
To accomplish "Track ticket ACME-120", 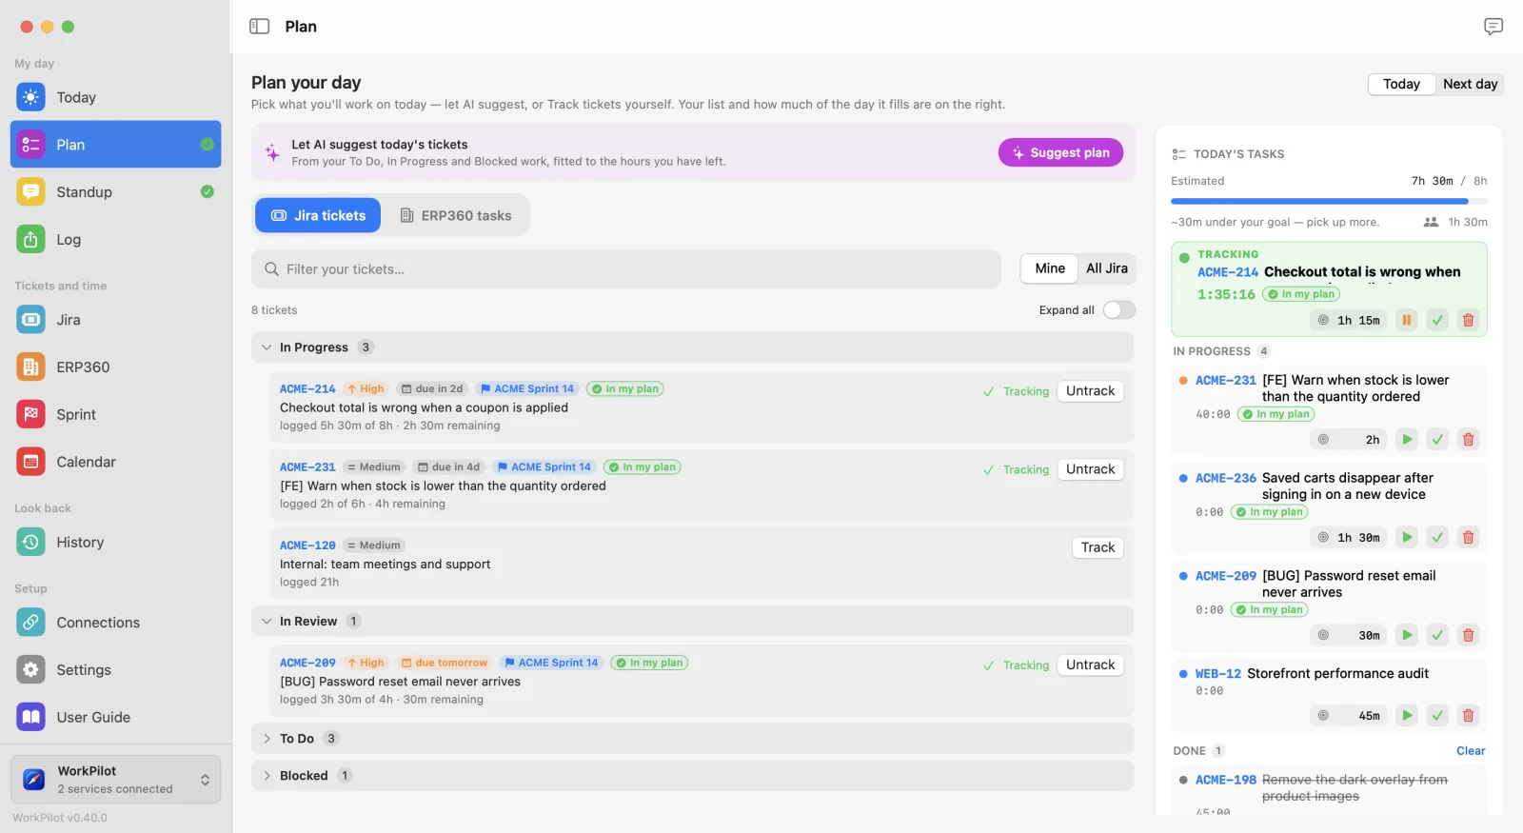I will (1098, 547).
